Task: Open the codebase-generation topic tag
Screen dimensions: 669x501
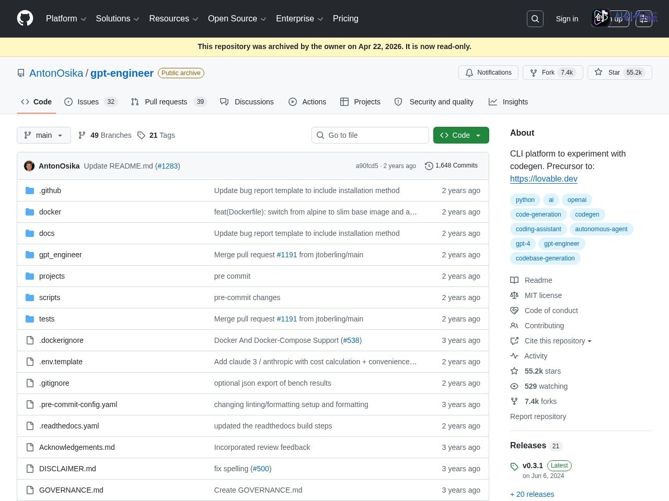Action: [x=545, y=258]
